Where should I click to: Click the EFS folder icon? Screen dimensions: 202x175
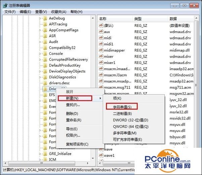point(45,95)
